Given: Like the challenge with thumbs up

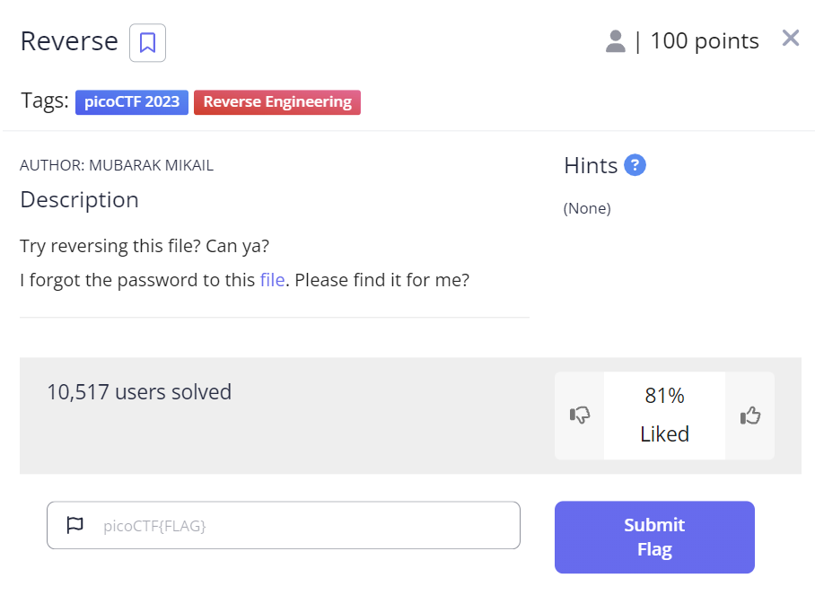Looking at the screenshot, I should coord(749,415).
